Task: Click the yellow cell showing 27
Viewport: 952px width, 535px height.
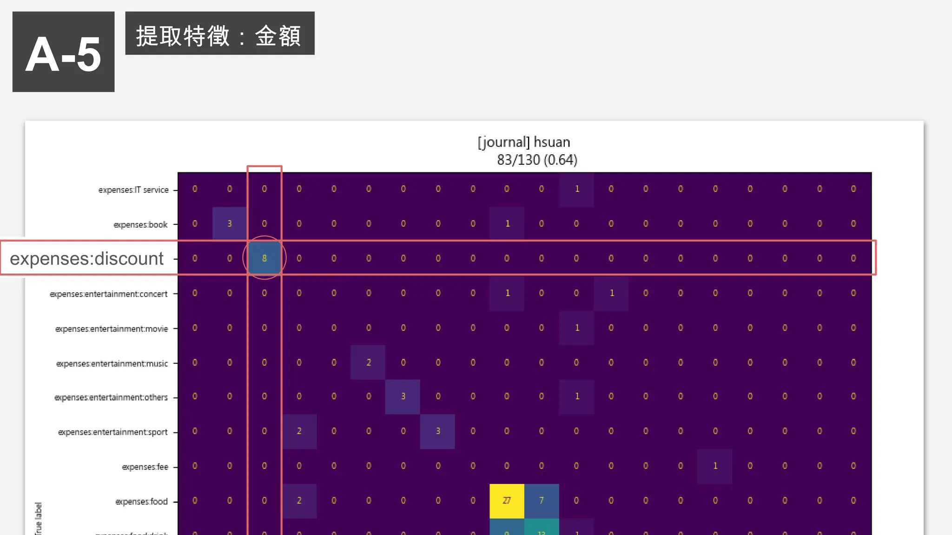Action: pos(507,501)
